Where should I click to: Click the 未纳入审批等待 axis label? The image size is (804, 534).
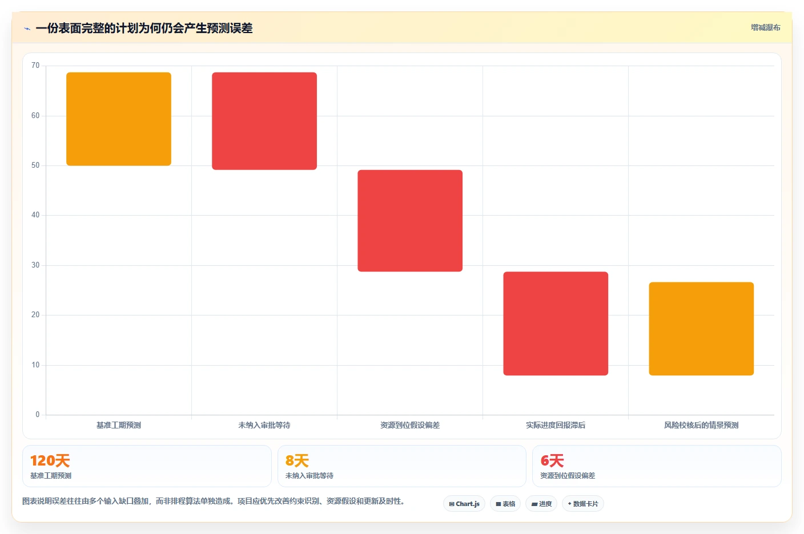[264, 425]
